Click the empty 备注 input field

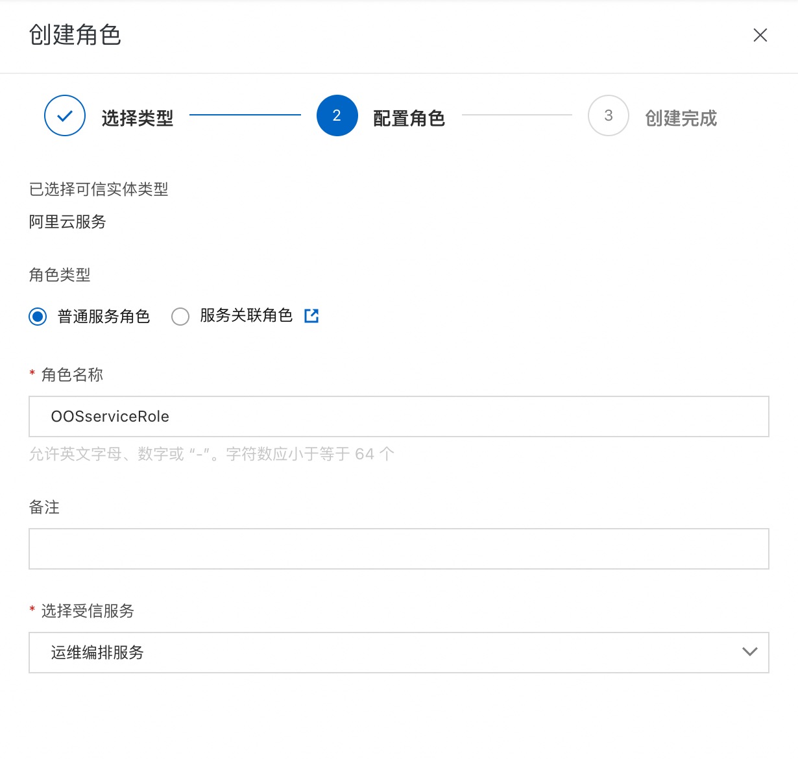[x=399, y=549]
